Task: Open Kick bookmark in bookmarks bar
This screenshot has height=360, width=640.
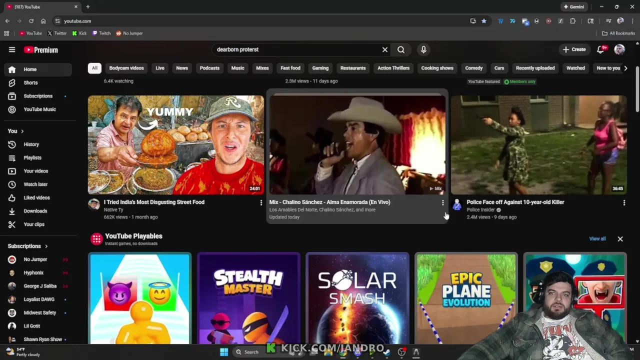Action: tap(79, 33)
